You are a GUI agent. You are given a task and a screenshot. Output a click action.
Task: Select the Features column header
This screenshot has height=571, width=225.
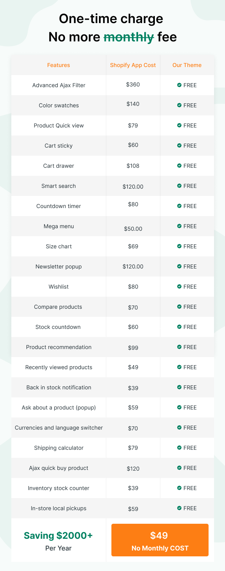pyautogui.click(x=58, y=65)
